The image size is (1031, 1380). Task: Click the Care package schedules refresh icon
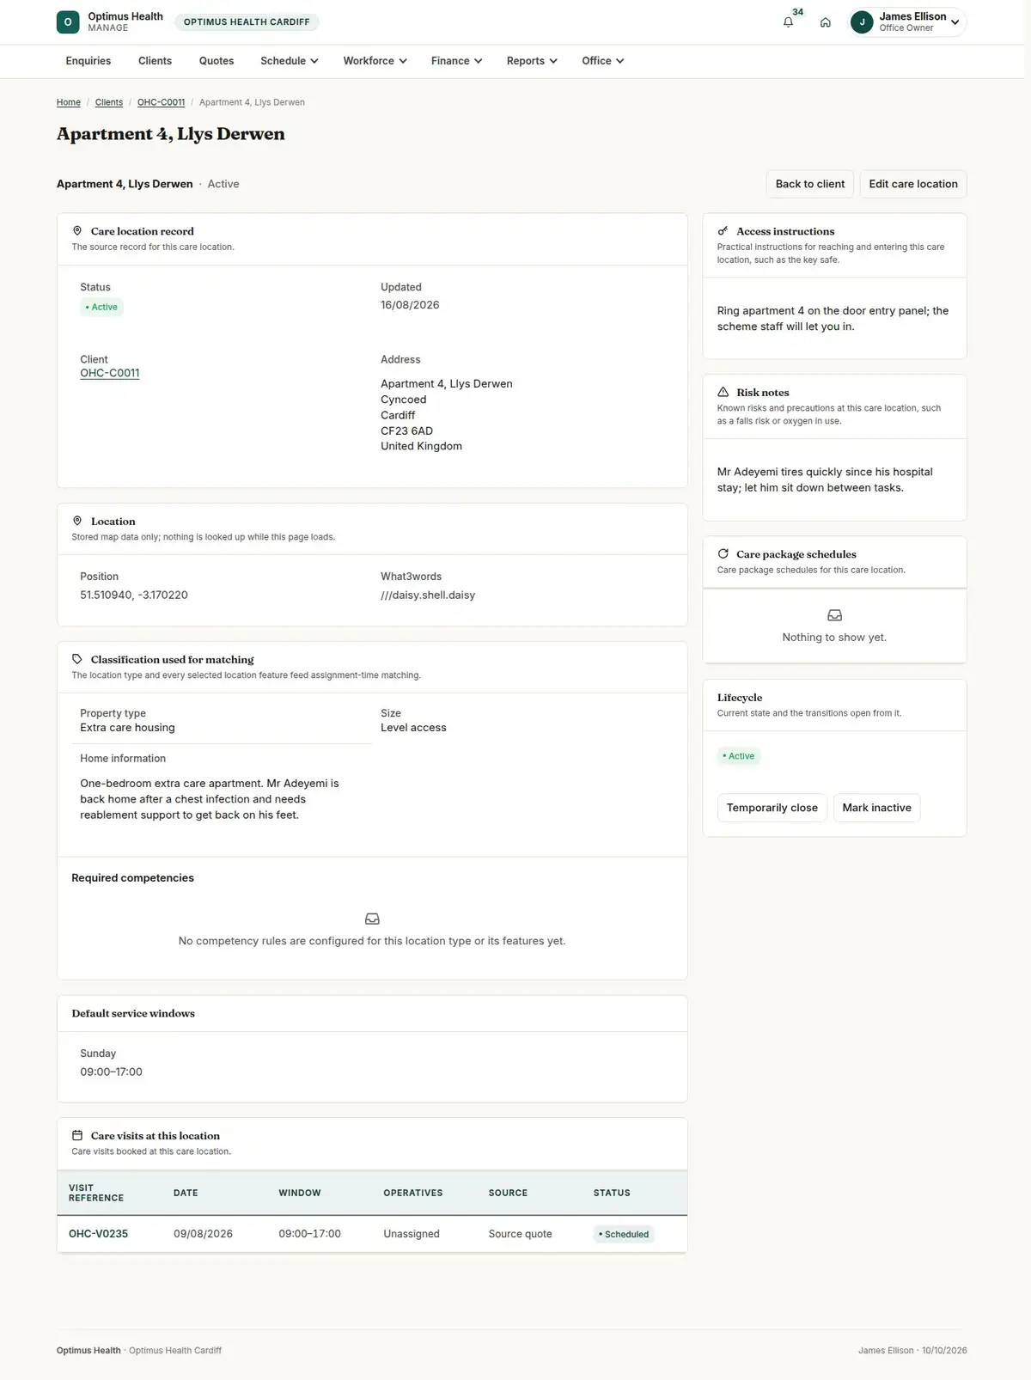click(x=723, y=554)
